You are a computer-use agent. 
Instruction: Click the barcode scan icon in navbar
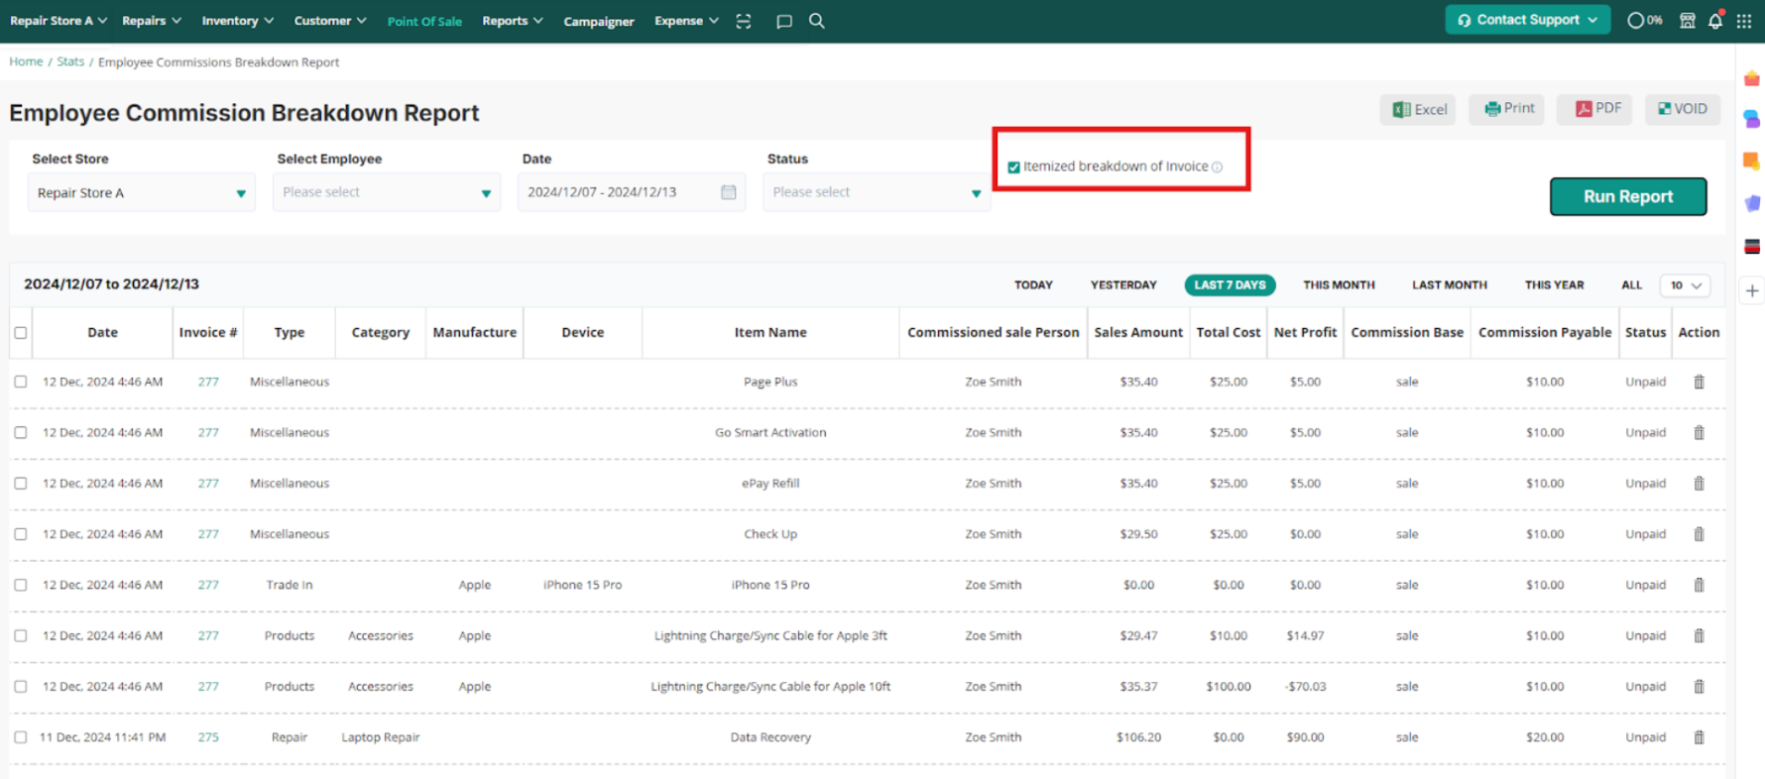[744, 21]
